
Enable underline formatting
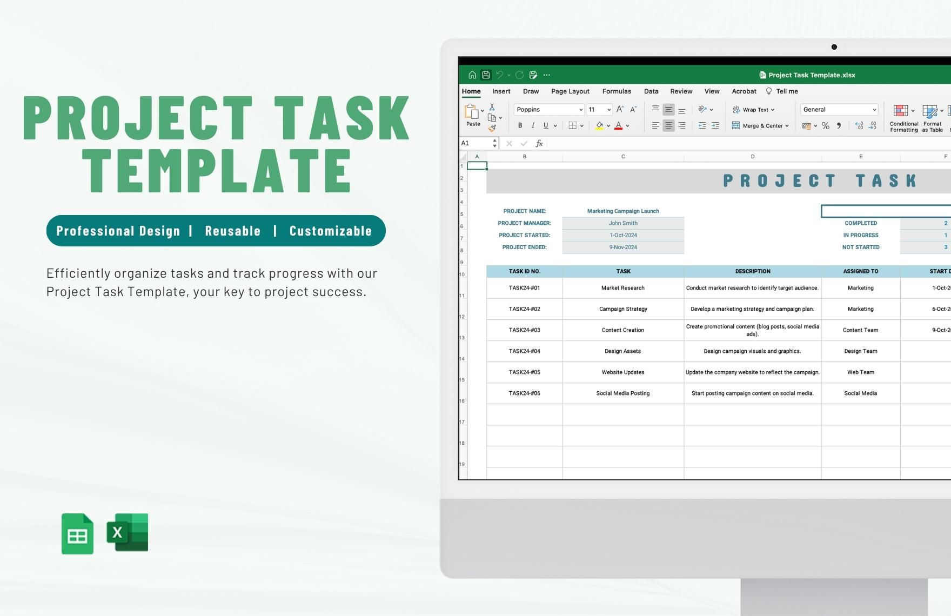click(546, 125)
